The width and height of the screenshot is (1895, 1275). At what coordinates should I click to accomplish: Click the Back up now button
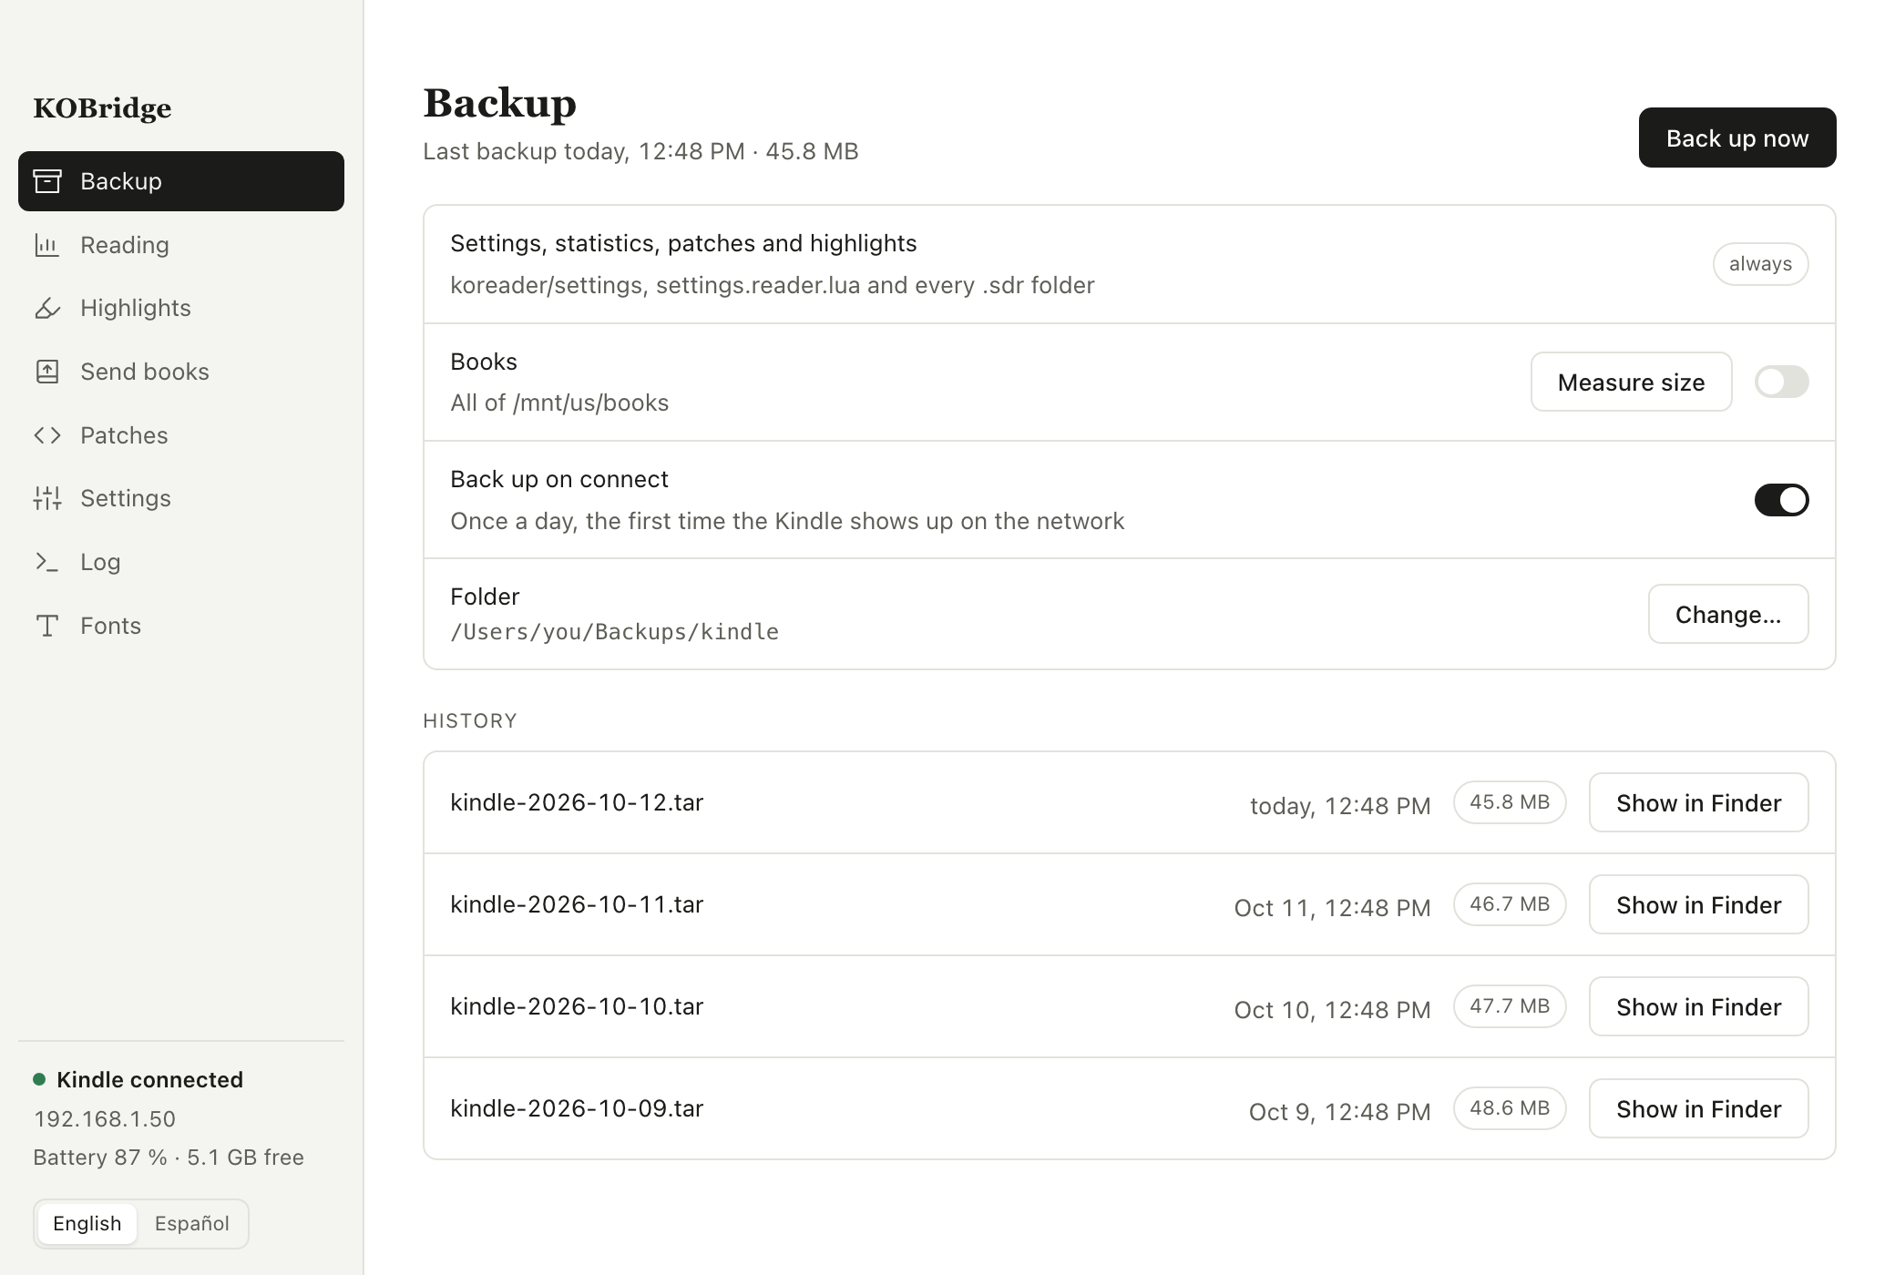[1737, 138]
